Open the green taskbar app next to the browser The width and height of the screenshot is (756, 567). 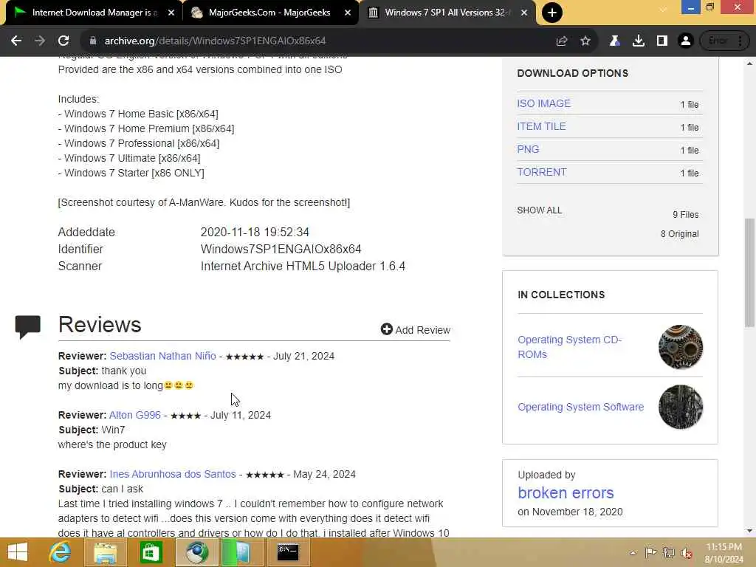pyautogui.click(x=242, y=552)
